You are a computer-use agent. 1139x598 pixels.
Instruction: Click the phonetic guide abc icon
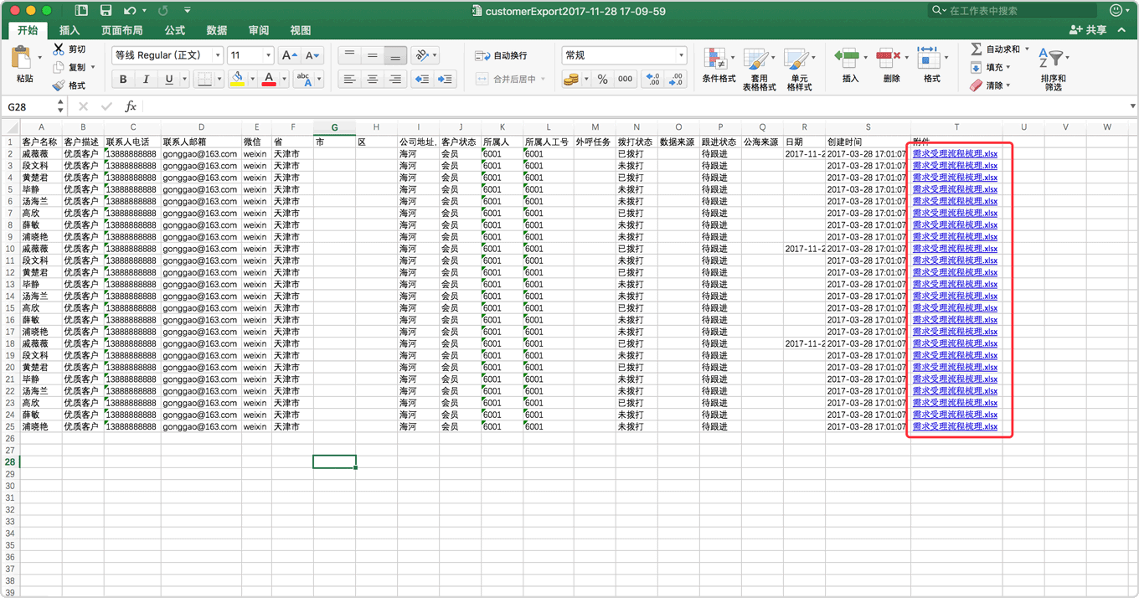[303, 80]
